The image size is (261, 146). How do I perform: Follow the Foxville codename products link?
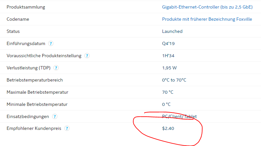(207, 19)
